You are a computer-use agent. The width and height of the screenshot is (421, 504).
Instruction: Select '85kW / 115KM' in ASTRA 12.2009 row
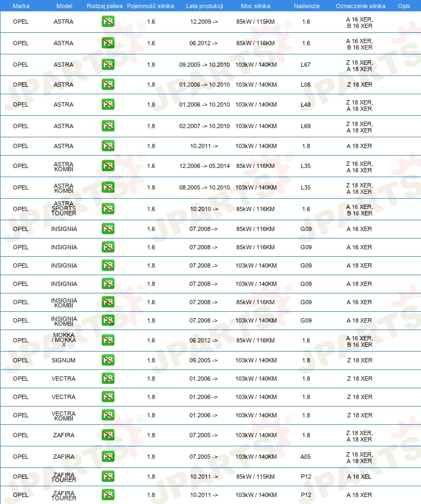(x=256, y=22)
